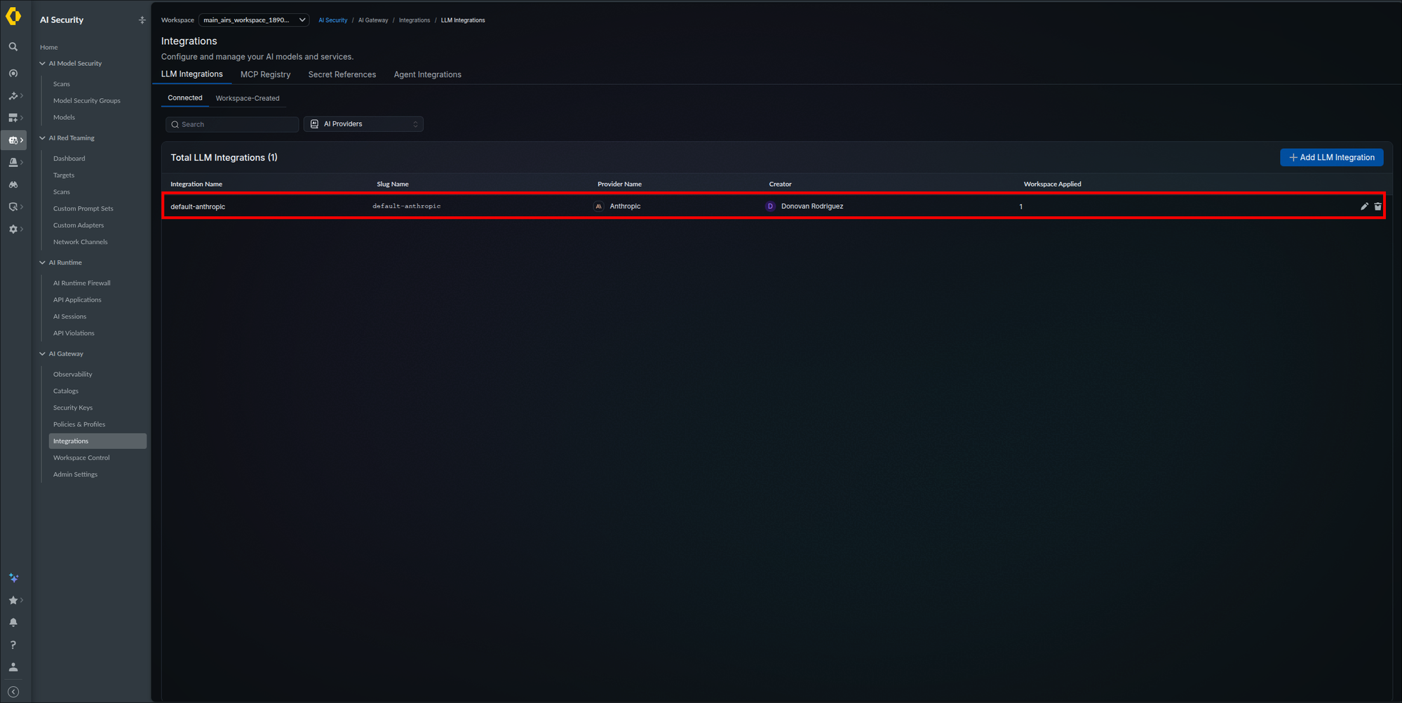1402x703 pixels.
Task: Pin the AI Security sidebar panel
Action: (142, 20)
